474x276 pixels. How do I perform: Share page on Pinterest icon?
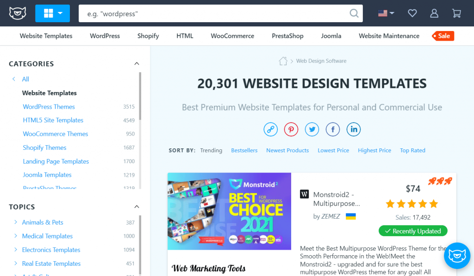tap(291, 129)
